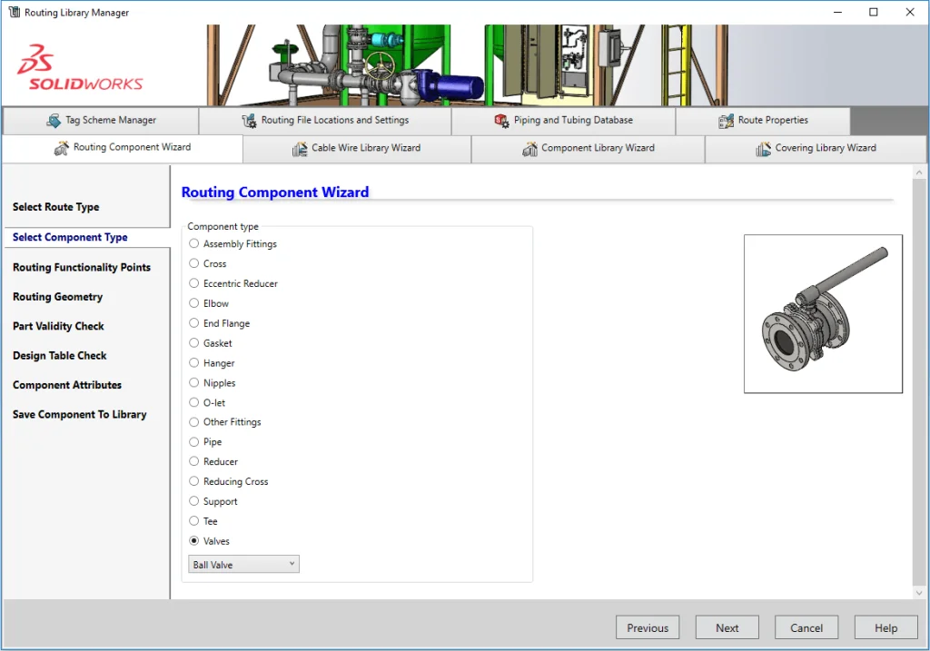Select the Reducing Cross radio button
This screenshot has height=651, width=930.
tap(194, 482)
